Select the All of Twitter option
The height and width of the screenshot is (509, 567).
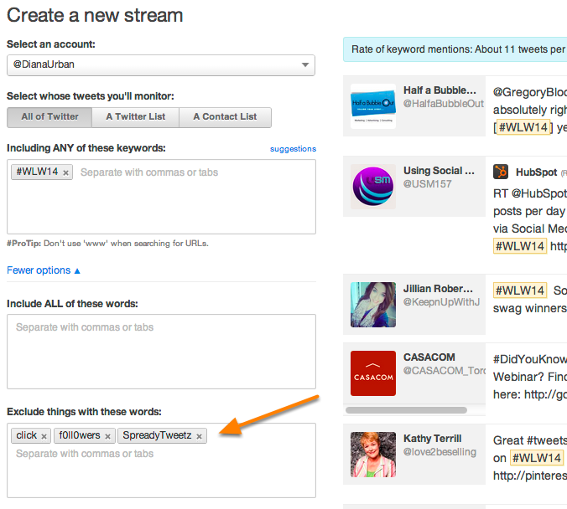49,117
